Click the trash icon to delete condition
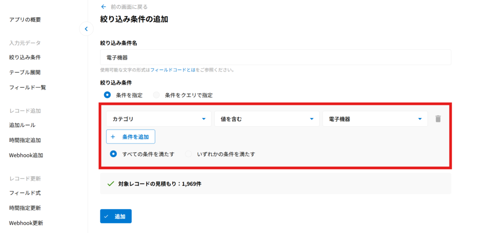The width and height of the screenshot is (479, 233). pyautogui.click(x=438, y=119)
